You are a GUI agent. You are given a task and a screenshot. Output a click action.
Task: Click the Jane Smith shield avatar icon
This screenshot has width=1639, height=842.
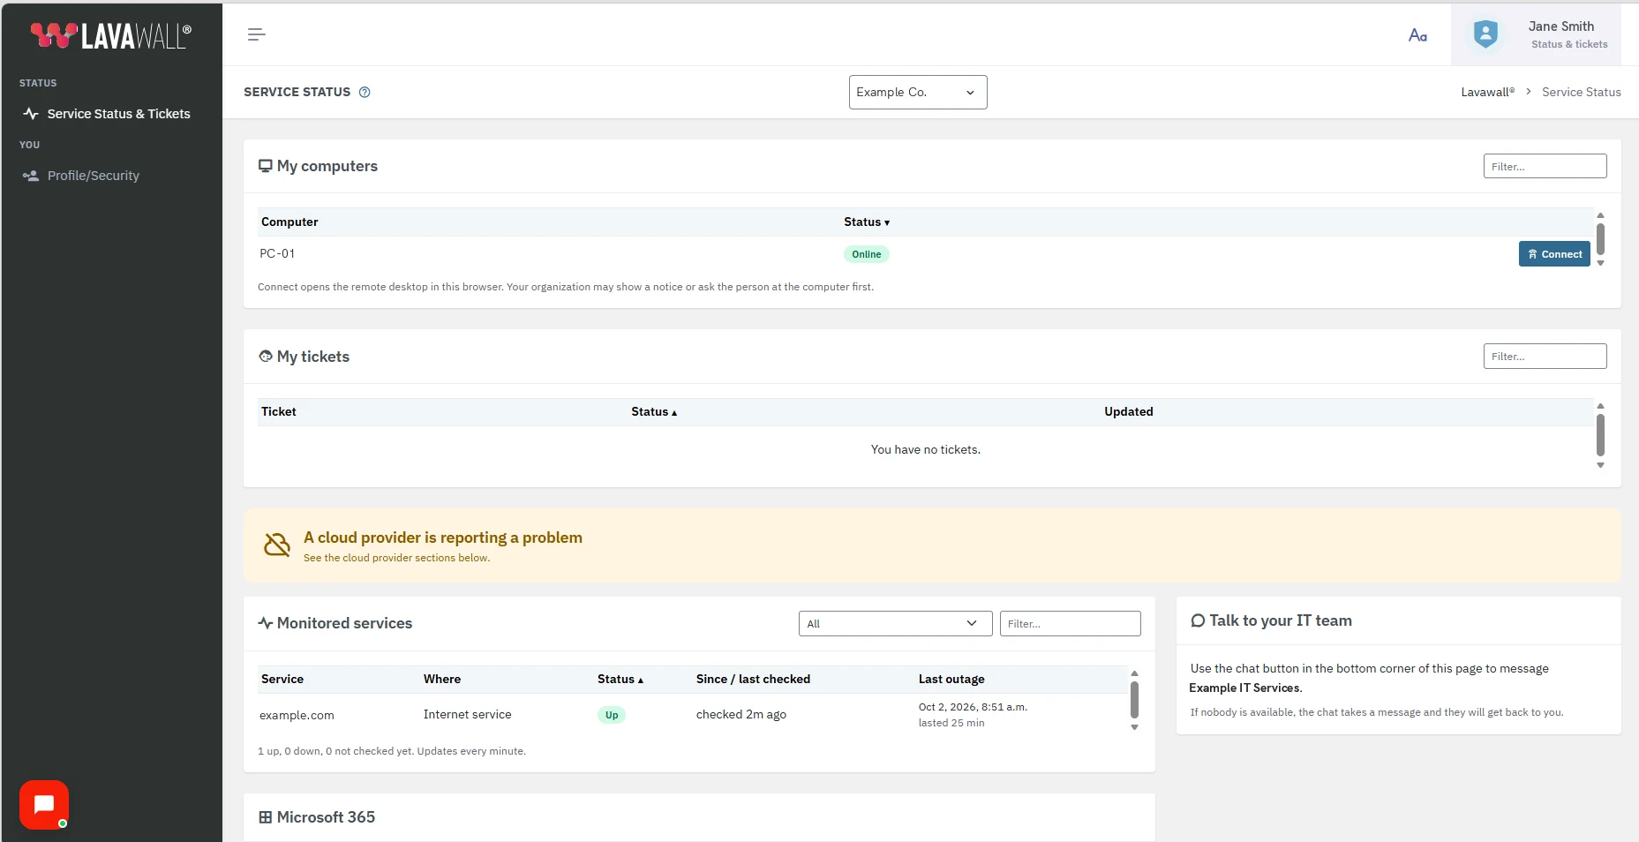(1485, 34)
